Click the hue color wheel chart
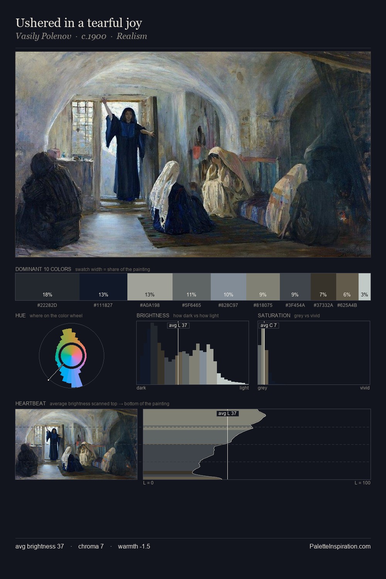386x579 pixels. click(x=71, y=356)
